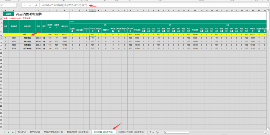Add a new sheet with plus icon
Image resolution: width=270 pixels, height=135 pixels.
[x=157, y=132]
